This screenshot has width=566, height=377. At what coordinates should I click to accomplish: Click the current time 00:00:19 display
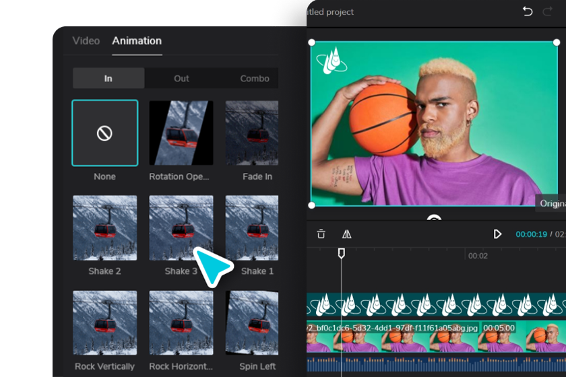(531, 234)
